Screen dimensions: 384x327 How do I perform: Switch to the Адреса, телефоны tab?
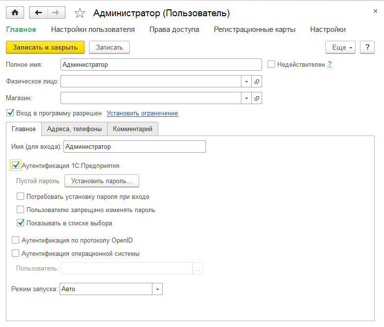74,129
